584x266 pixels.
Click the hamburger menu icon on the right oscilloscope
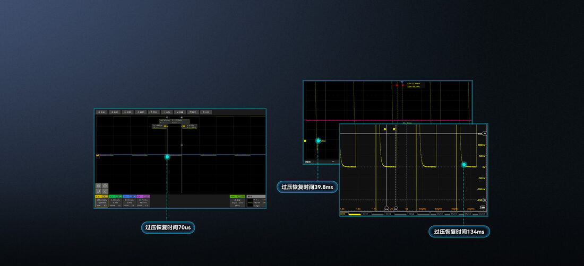(x=482, y=207)
